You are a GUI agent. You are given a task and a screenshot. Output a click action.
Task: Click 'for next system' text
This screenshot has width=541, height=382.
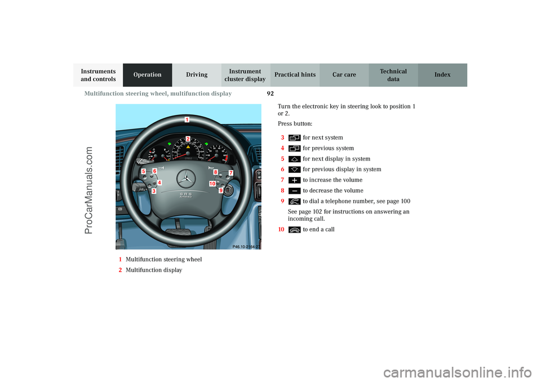(x=323, y=137)
